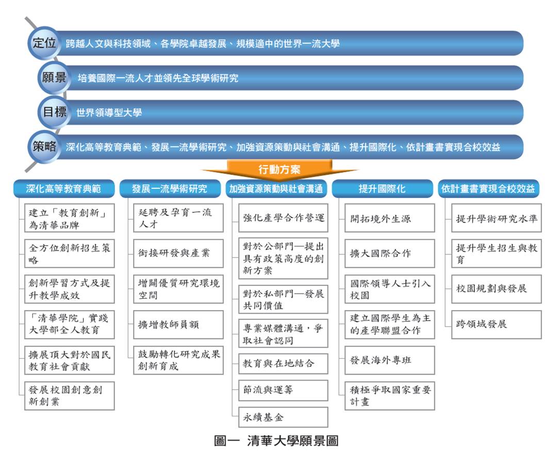557x452 pixels.
Task: Click the 校園規劃與發展 box
Action: tap(496, 289)
